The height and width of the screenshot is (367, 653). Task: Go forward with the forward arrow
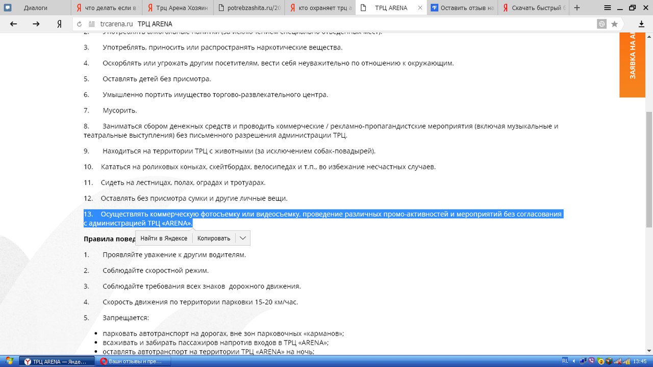click(36, 24)
